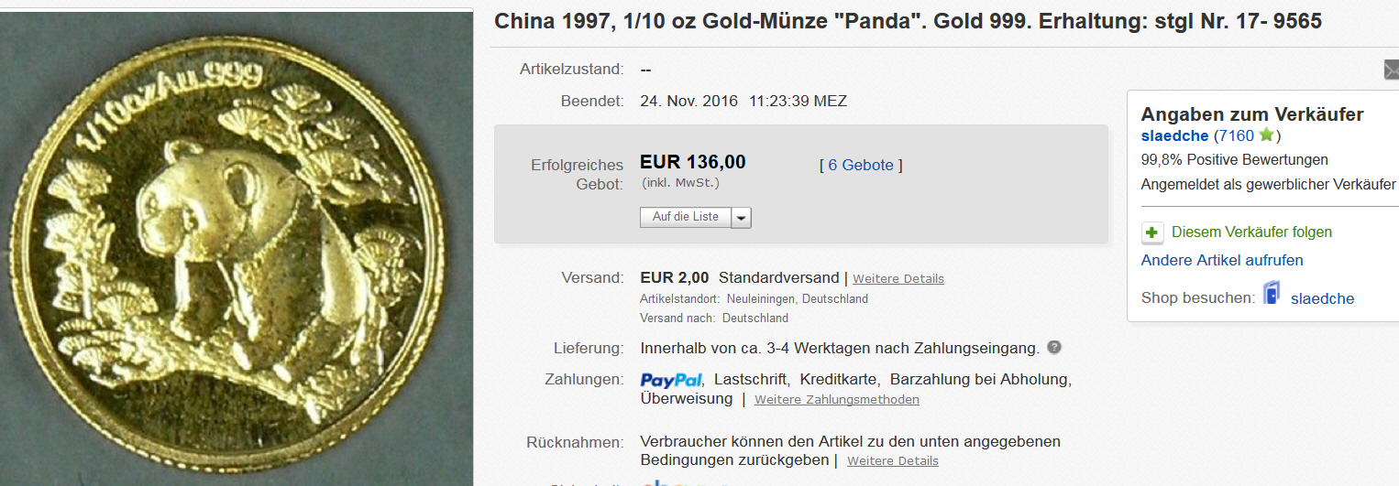Open 'Weitere Details' in the Rücknahmen section
This screenshot has height=486, width=1399.
click(x=892, y=460)
